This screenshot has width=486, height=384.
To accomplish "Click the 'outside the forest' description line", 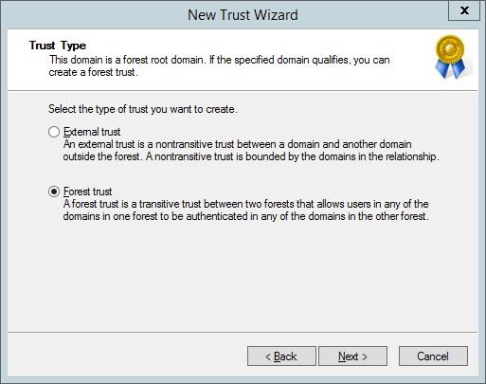I will pyautogui.click(x=251, y=156).
